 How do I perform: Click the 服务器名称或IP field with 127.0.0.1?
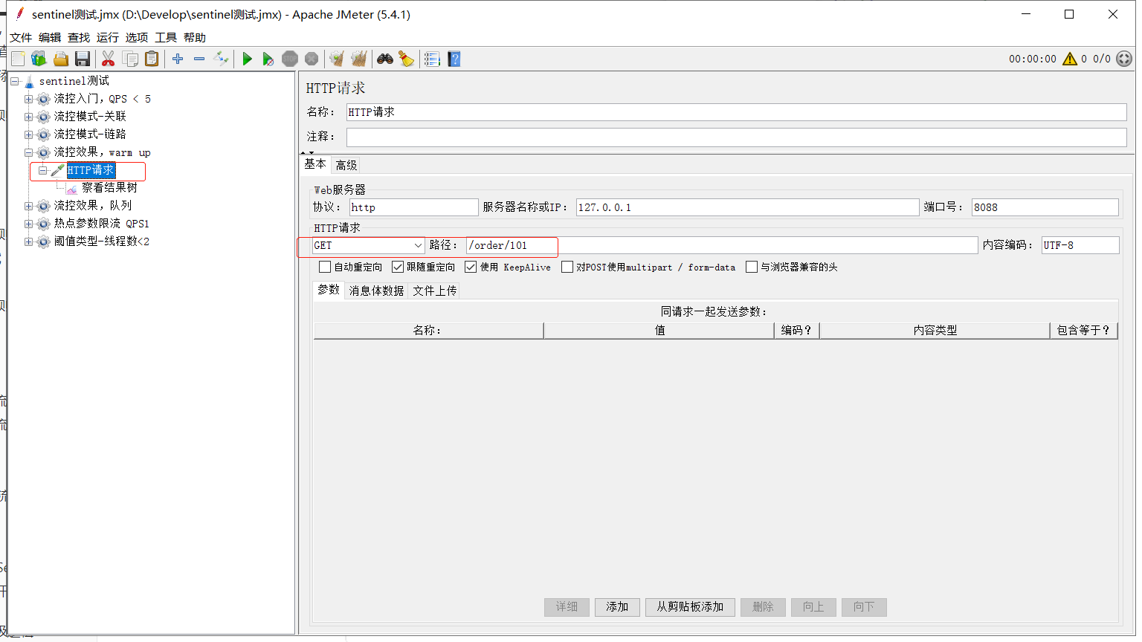(747, 207)
